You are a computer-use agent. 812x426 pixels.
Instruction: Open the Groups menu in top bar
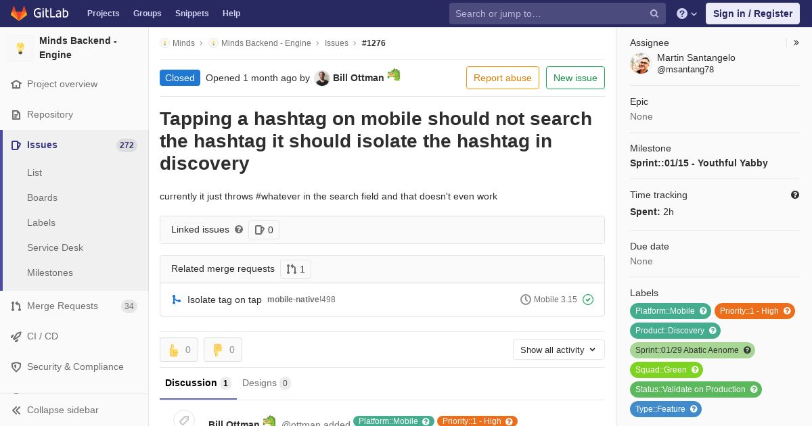(147, 14)
